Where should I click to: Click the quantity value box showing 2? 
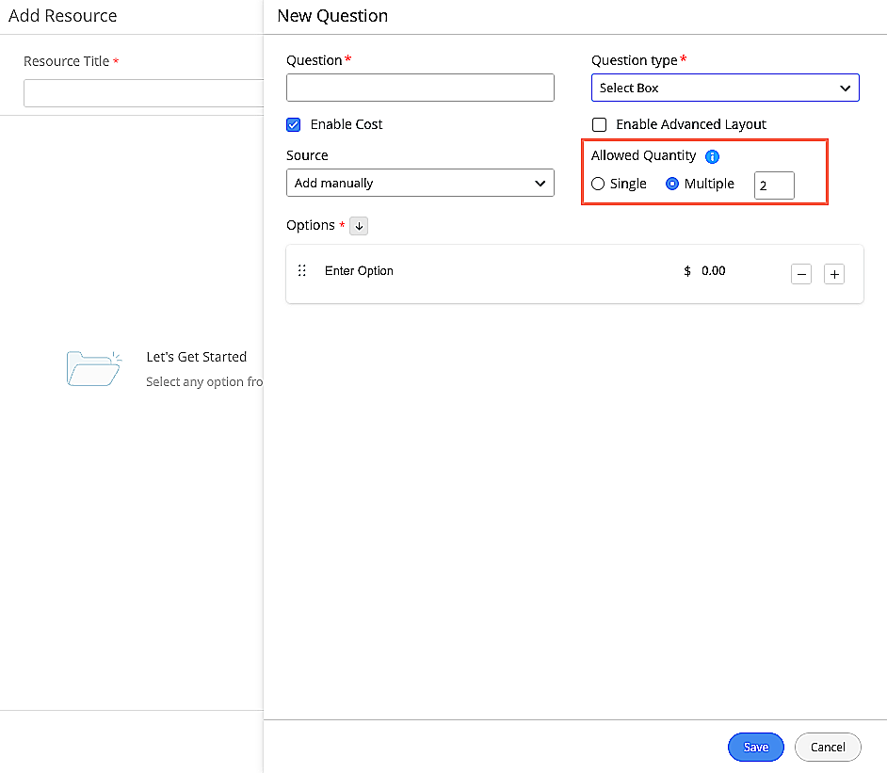[x=774, y=185]
